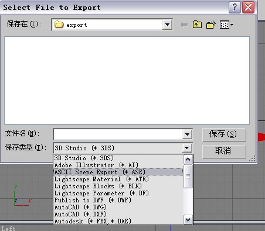Click the Help question-mark button
This screenshot has width=265, height=231.
[x=235, y=8]
